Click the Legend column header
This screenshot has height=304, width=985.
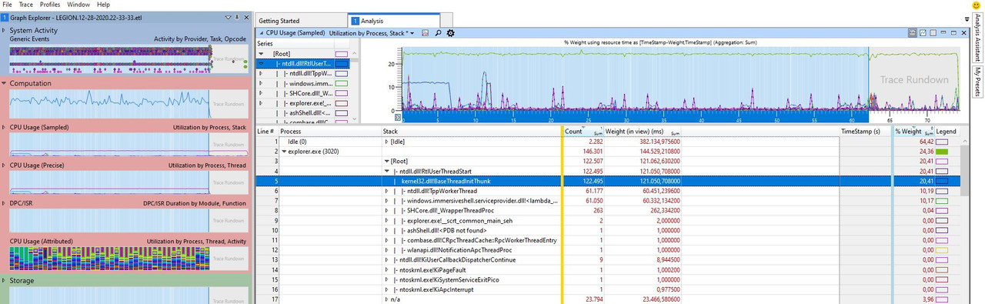click(x=947, y=132)
